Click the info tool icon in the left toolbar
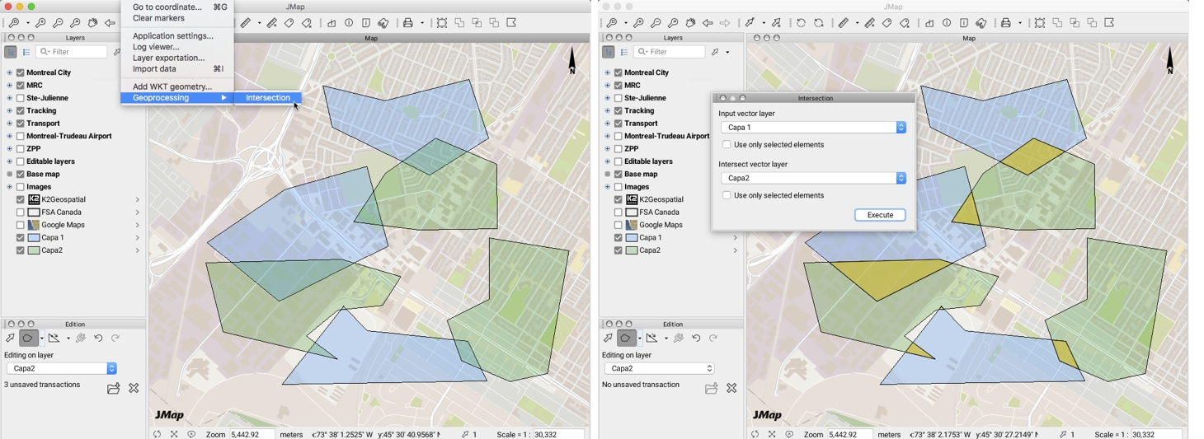The image size is (1204, 439). [349, 24]
